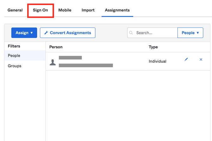Click the wrench icon on Convert Assignments

coord(46,33)
